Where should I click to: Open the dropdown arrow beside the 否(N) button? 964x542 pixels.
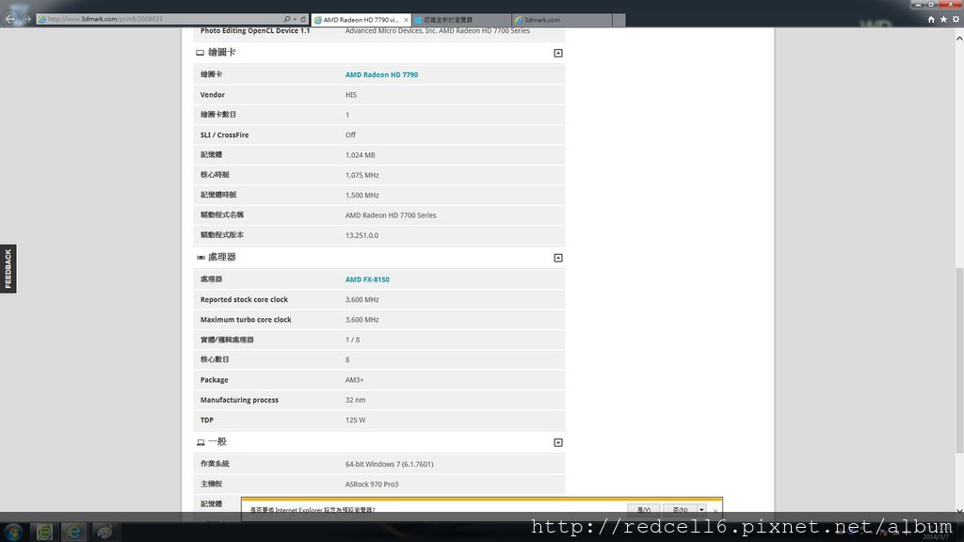[700, 509]
